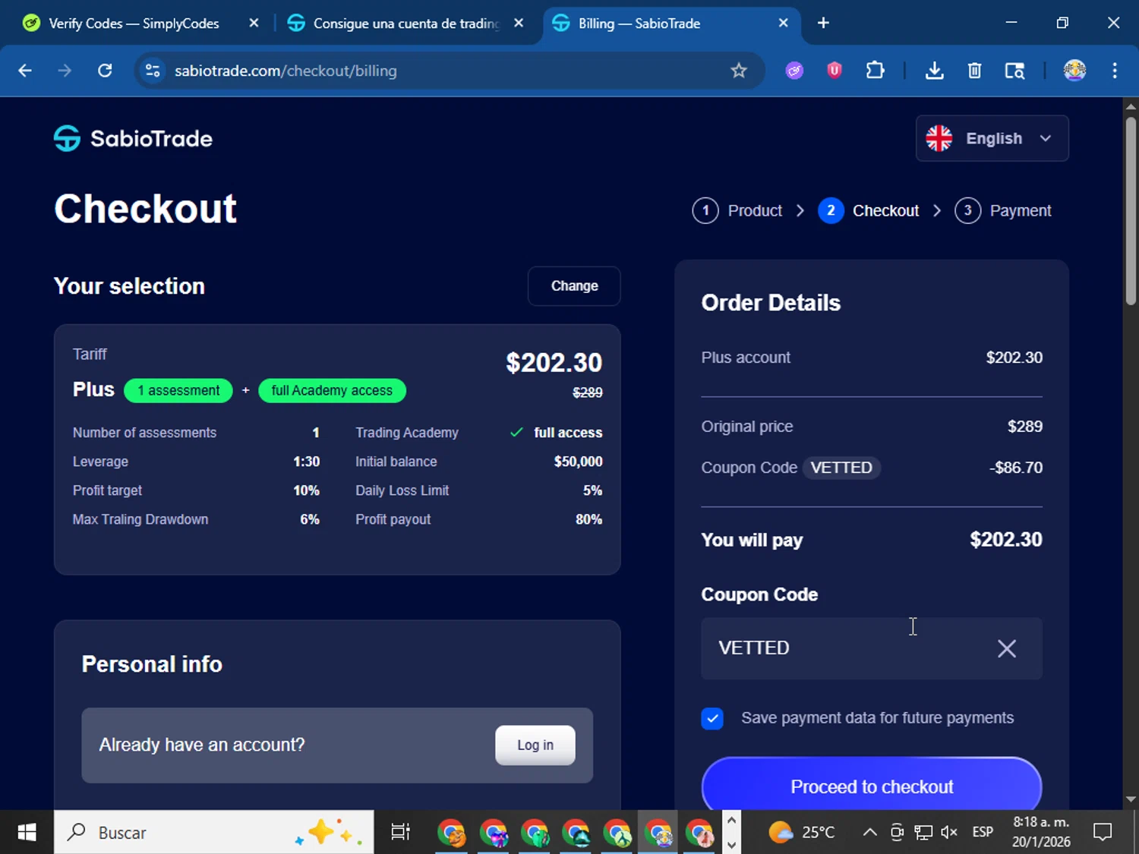This screenshot has width=1139, height=854.
Task: Open the purple extension icon in toolbar
Action: pos(794,71)
